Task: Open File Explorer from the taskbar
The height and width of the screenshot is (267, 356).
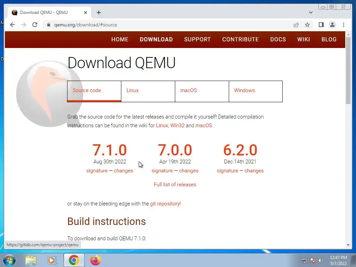Action: click(31, 260)
